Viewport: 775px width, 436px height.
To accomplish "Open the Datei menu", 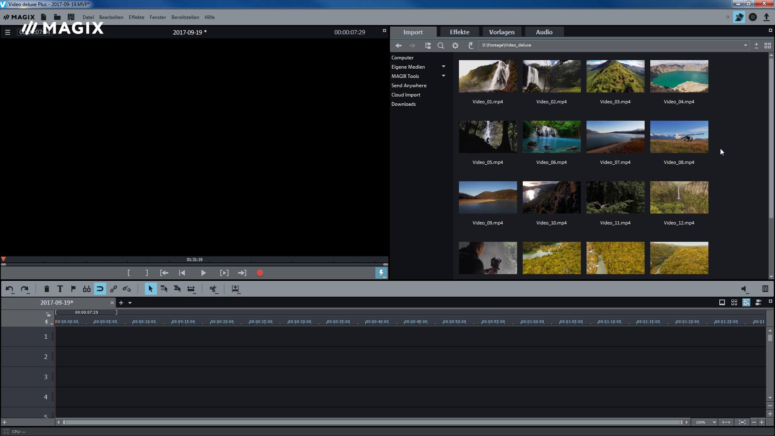I will [88, 17].
